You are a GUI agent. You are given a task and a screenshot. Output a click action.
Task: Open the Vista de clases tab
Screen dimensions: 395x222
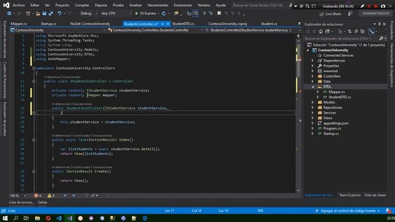coord(375,195)
